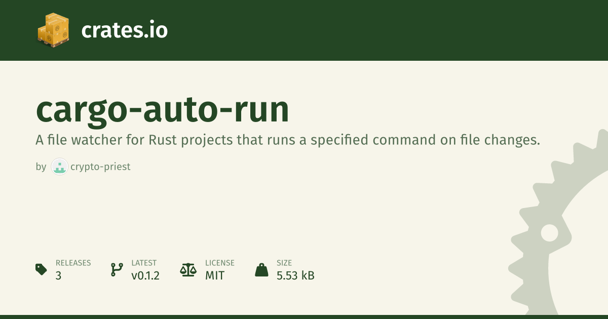
Task: Click the size weight icon
Action: pos(261,269)
